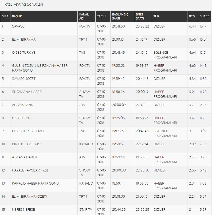Click the TÜR column header

point(170,16)
